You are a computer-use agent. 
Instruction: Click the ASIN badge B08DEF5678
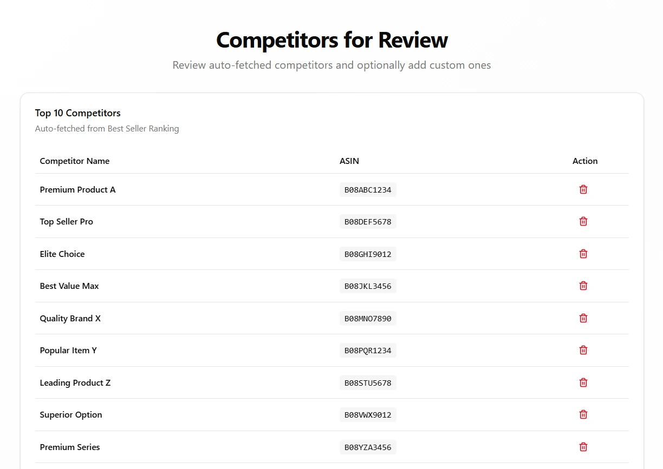click(368, 222)
